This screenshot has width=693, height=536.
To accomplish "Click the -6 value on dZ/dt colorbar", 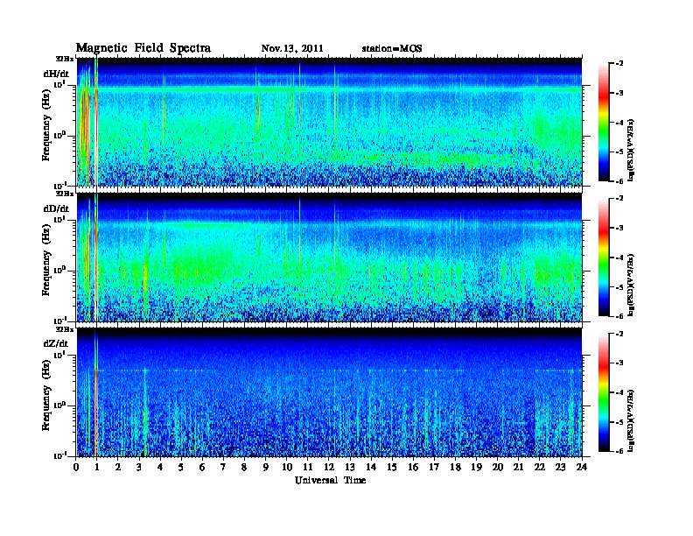I will [x=619, y=451].
